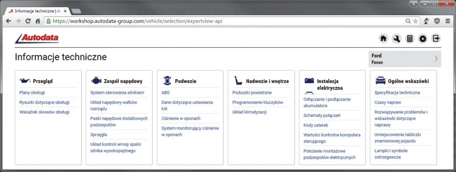Click the magnifier zoom icon in address bar
This screenshot has height=172, width=456.
(408, 21)
